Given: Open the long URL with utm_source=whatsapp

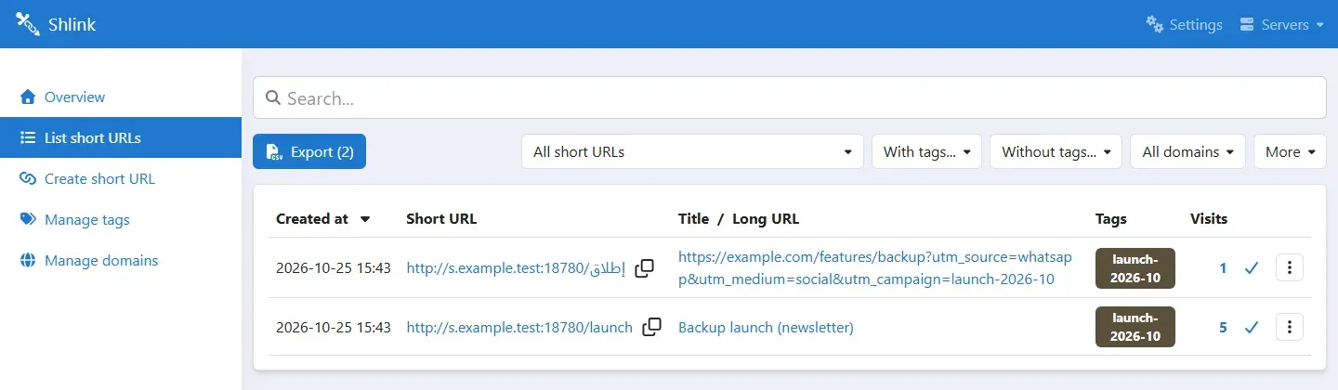Looking at the screenshot, I should 875,267.
